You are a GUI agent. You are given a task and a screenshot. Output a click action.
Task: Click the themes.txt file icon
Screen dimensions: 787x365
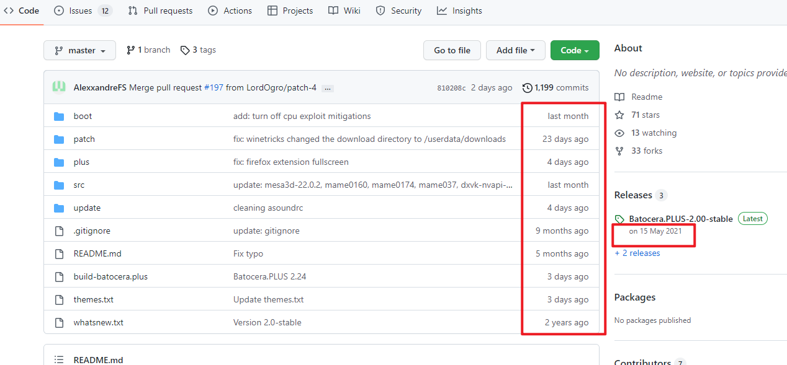coord(59,300)
